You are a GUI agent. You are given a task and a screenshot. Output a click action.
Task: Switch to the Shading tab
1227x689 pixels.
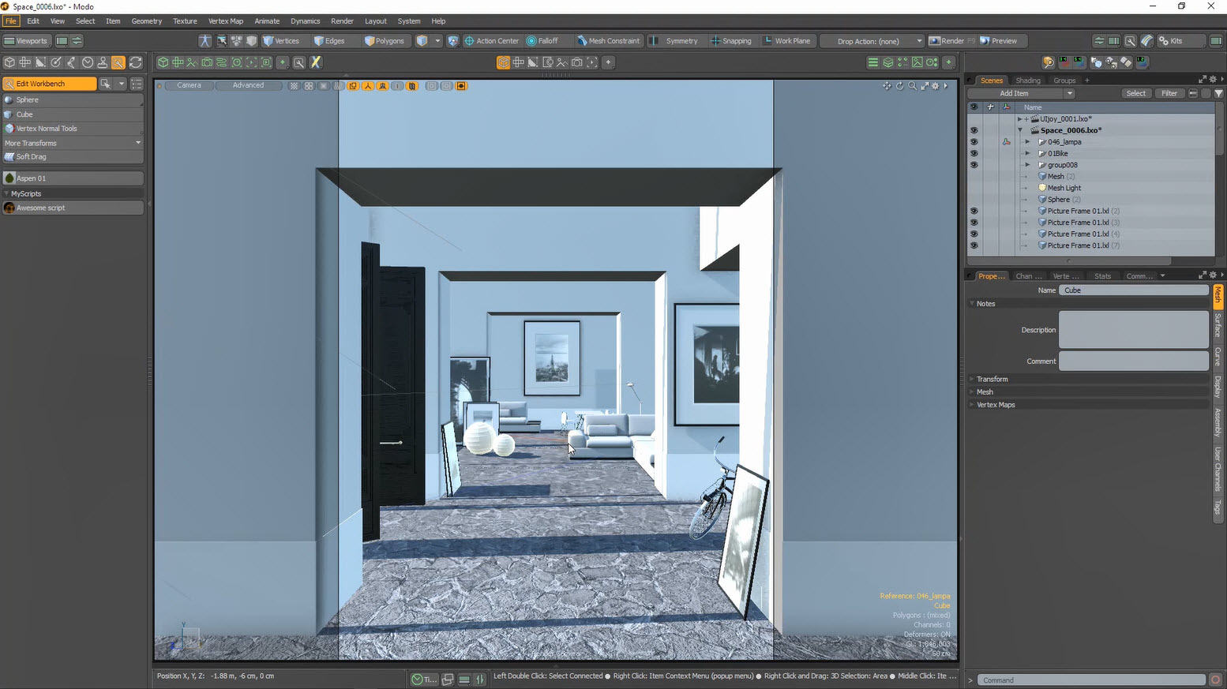pos(1027,81)
